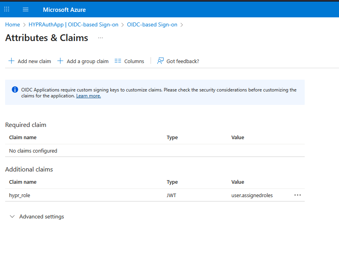Open HYPRAuthApp | OIDC-based Sign-on breadcrumb
This screenshot has width=339, height=261.
coord(73,25)
